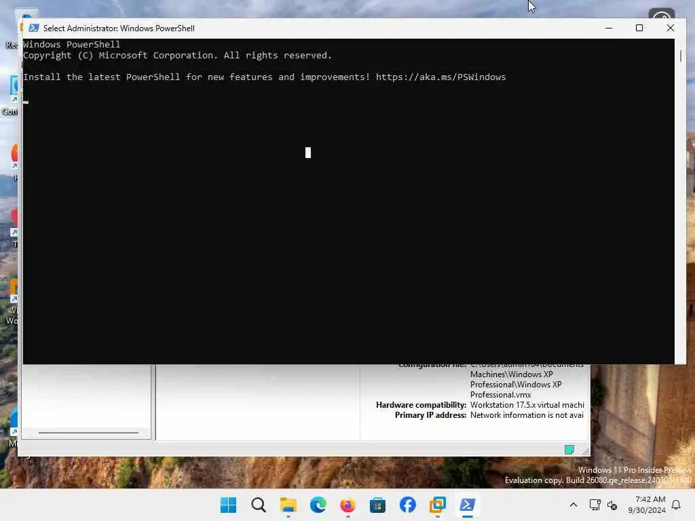
Task: Switch to VMware Workstation in taskbar
Action: [438, 505]
